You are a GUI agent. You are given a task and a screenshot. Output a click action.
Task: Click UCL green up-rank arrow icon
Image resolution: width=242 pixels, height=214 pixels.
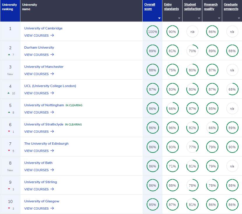point(8,93)
